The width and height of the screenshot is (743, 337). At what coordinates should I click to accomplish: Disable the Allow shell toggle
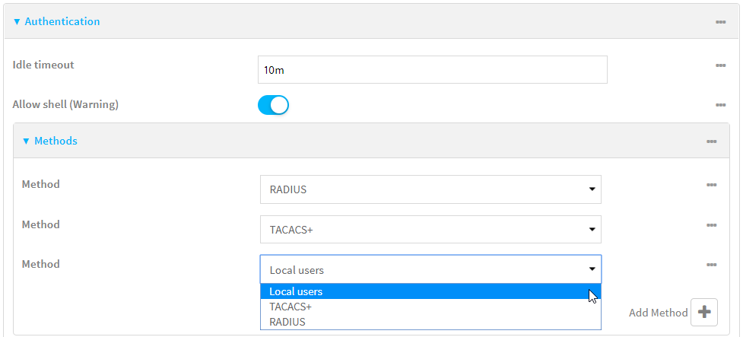coord(274,105)
